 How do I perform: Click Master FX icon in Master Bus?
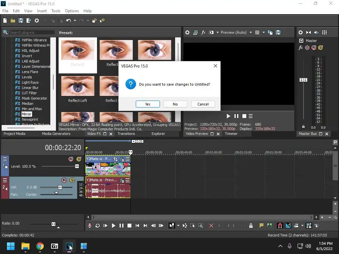click(301, 48)
